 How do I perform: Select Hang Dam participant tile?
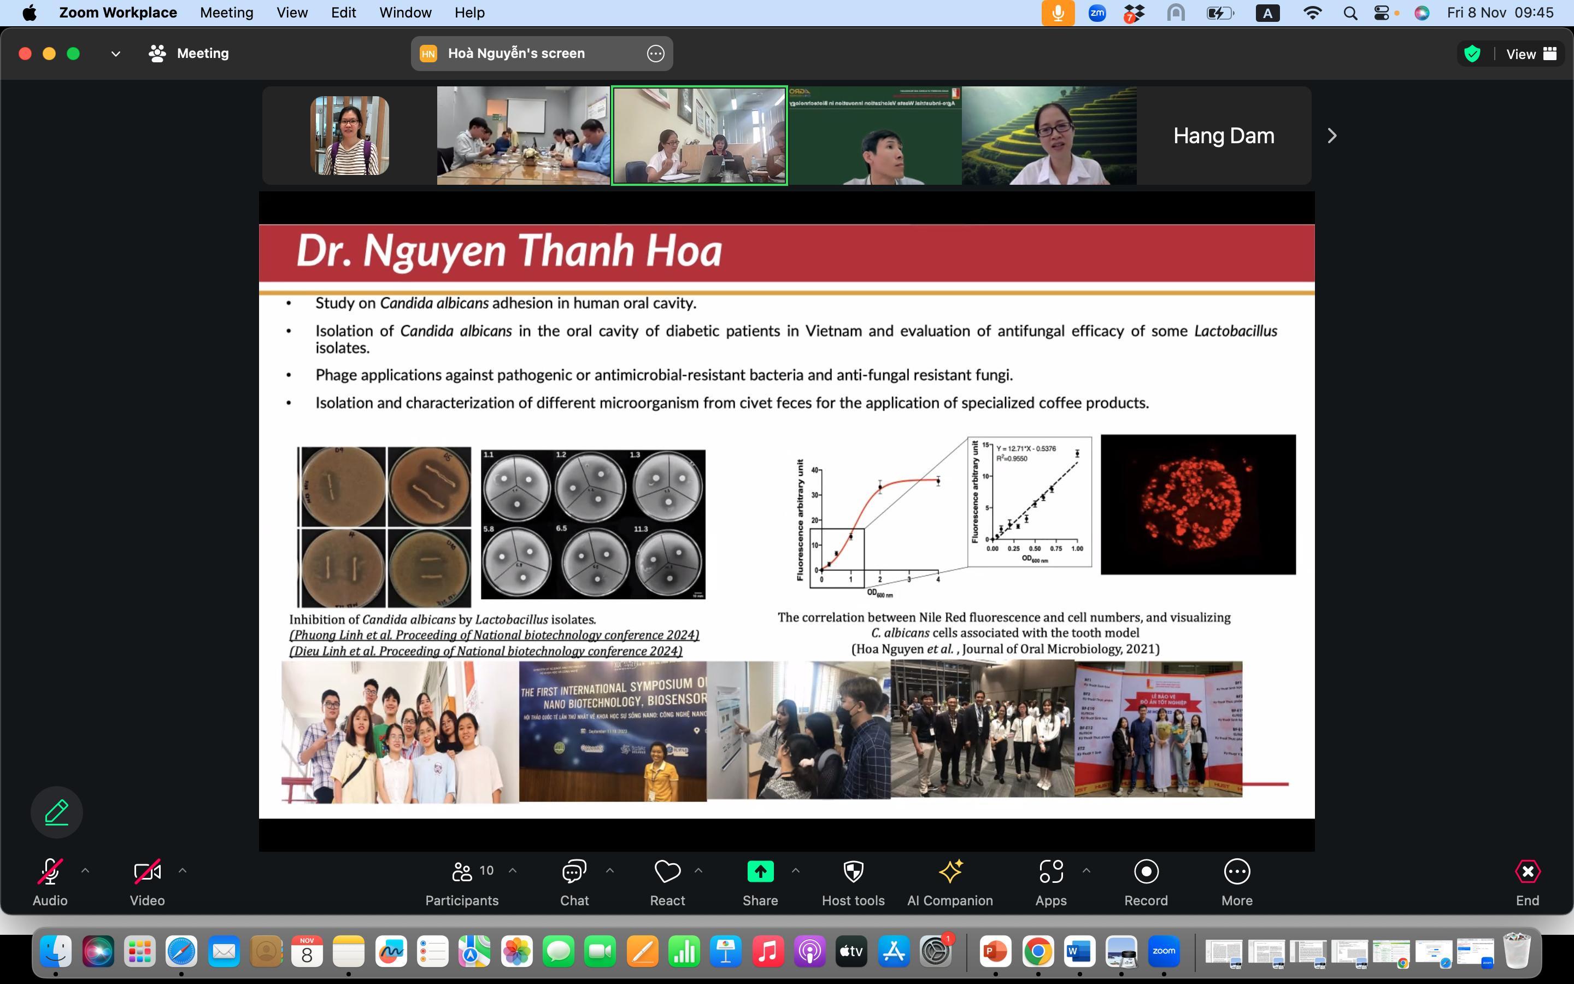coord(1224,136)
